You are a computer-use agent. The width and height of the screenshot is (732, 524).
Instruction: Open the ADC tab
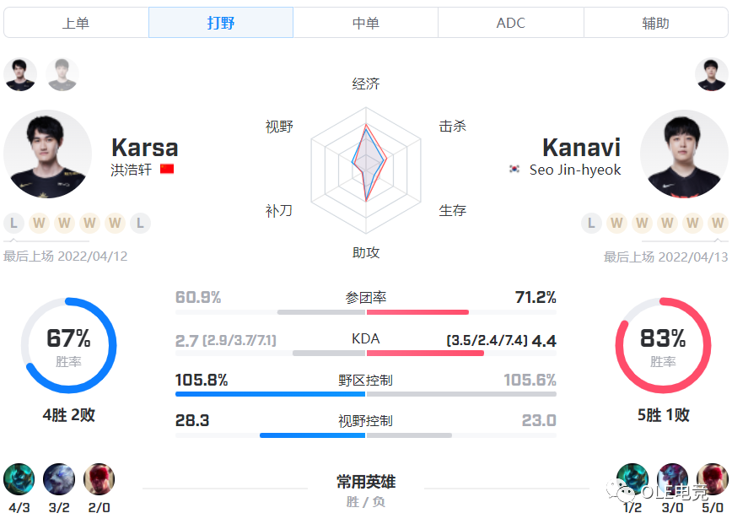510,23
